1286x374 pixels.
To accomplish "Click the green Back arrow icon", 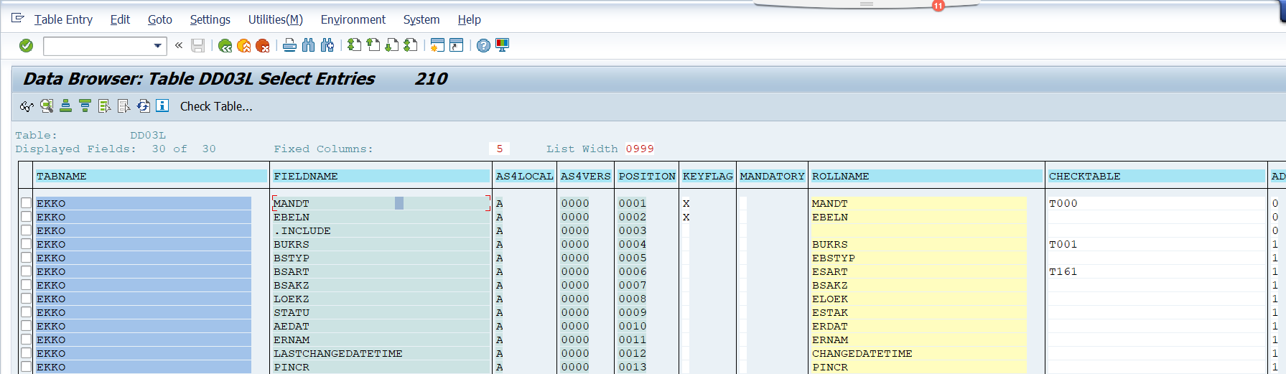I will point(225,46).
